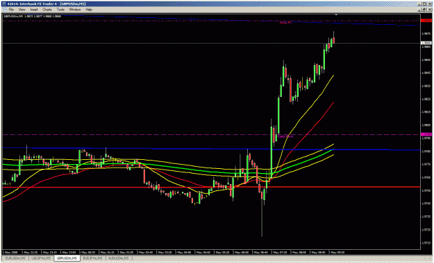Minimize the inner GBPUSDm chart window
Screen dimensions: 434x263
(x=420, y=10)
